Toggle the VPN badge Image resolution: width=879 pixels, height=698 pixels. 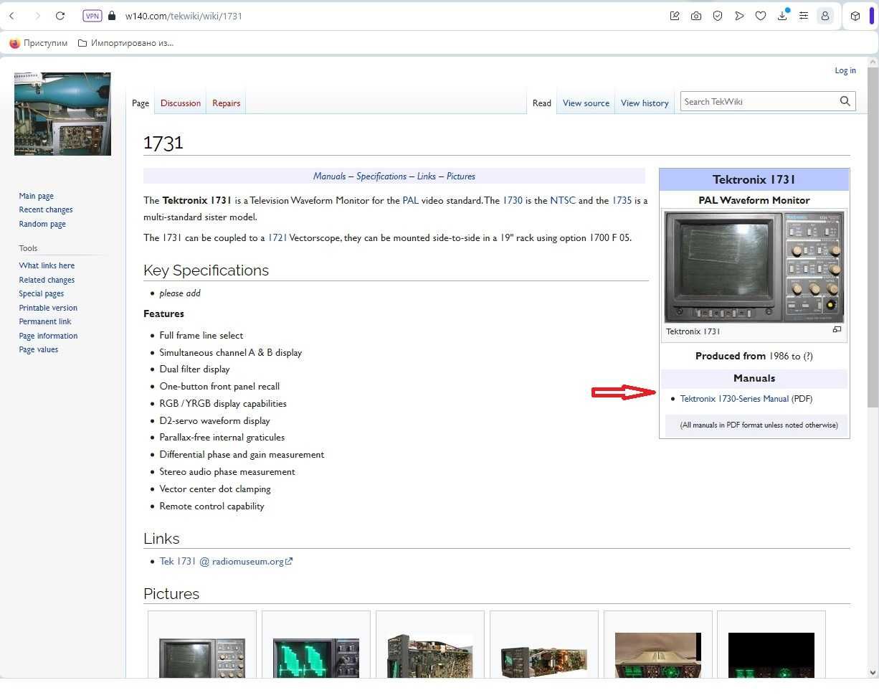92,16
